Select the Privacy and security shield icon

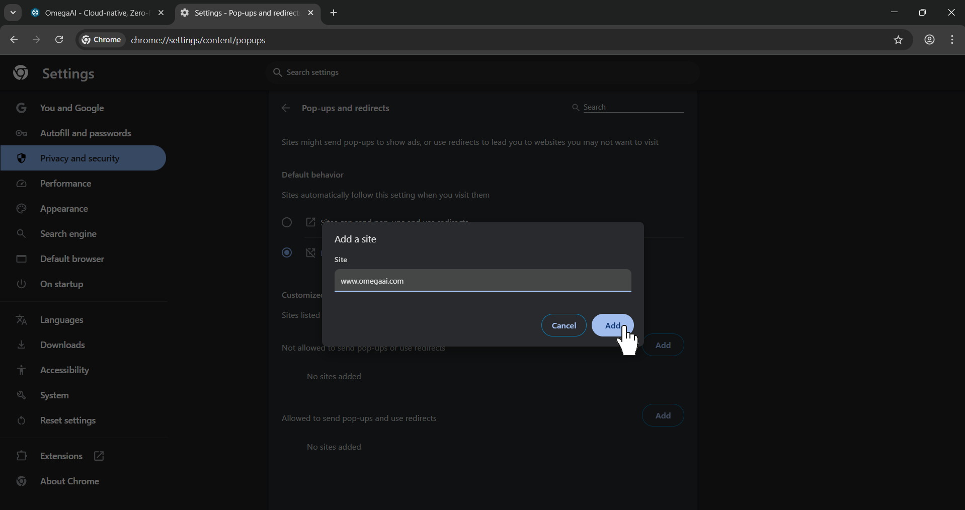click(21, 158)
